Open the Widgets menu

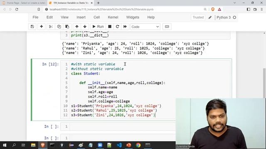pyautogui.click(x=133, y=17)
